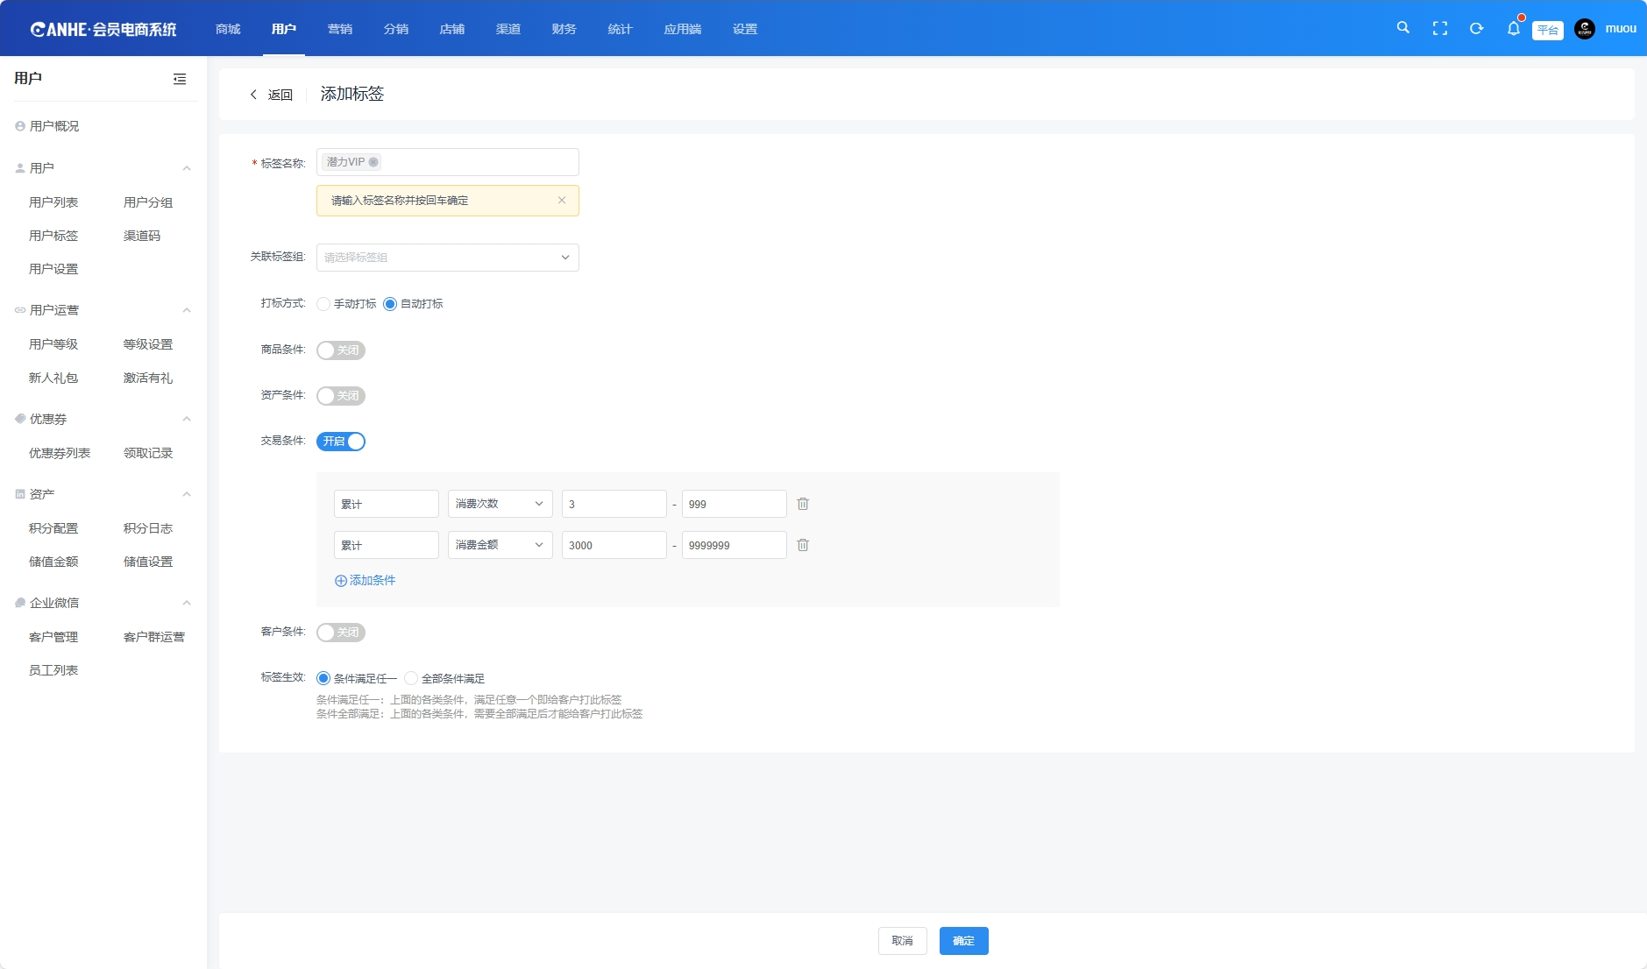Delete the 消费金额 condition row
The image size is (1647, 969).
coord(802,545)
